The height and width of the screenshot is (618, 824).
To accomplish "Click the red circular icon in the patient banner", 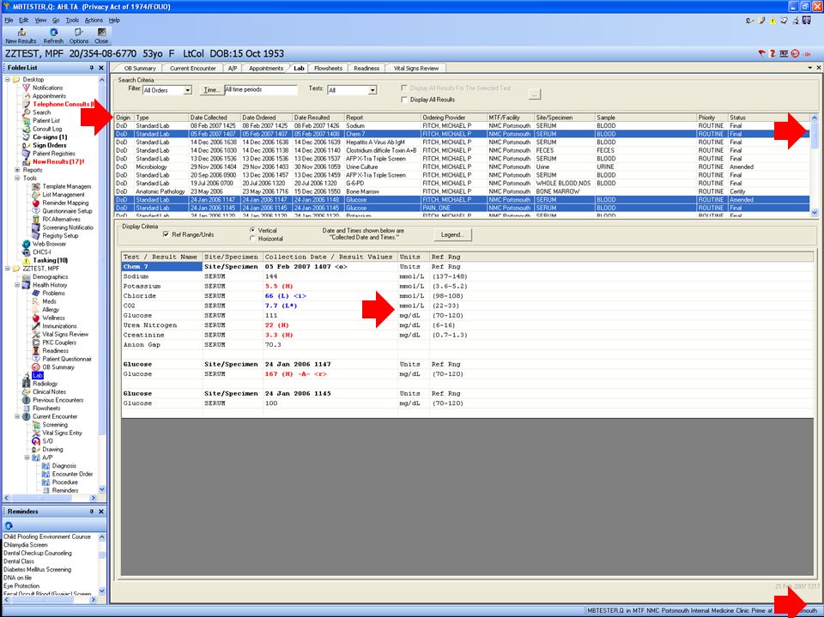I will pyautogui.click(x=795, y=53).
